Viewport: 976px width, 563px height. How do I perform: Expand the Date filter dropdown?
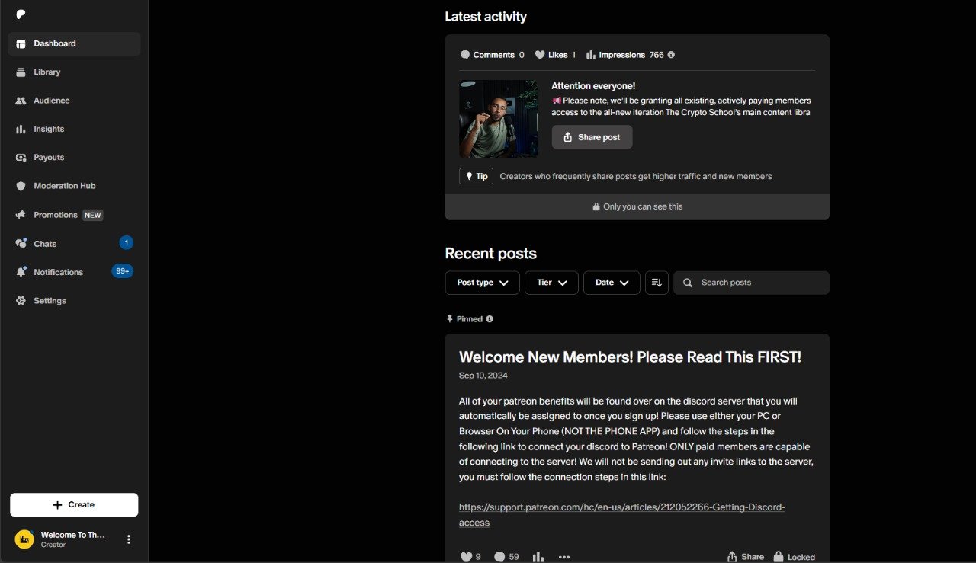(x=612, y=283)
